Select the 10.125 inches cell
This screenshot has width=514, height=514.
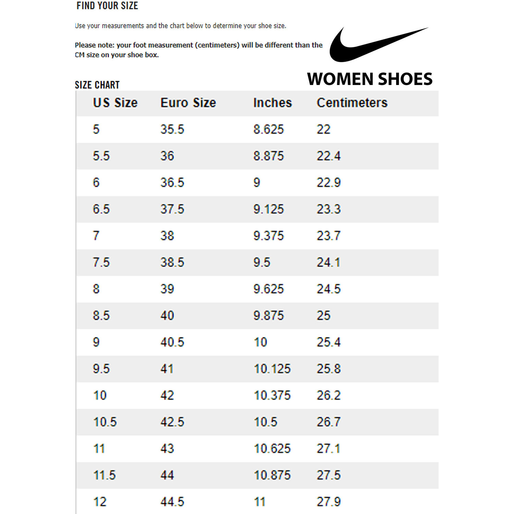click(x=272, y=369)
